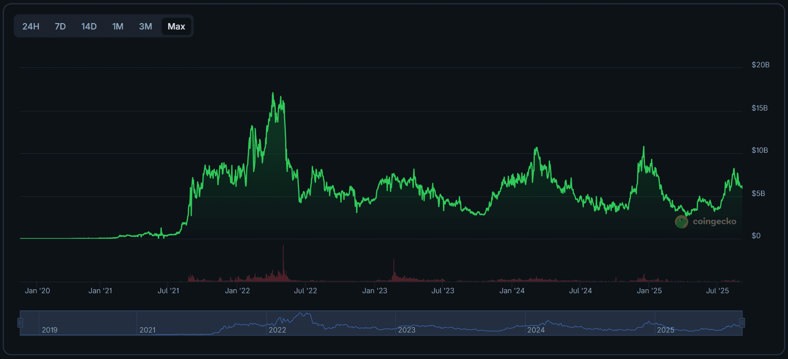Image resolution: width=788 pixels, height=359 pixels.
Task: Click the coingecko watermark text
Action: coord(714,221)
